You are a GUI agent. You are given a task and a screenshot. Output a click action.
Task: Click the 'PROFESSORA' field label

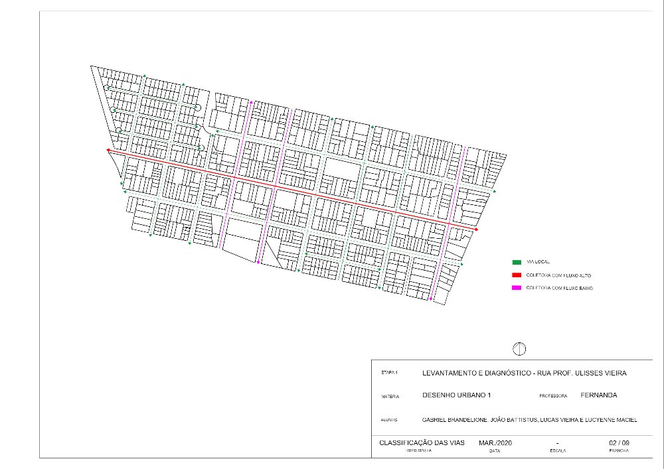pos(553,396)
